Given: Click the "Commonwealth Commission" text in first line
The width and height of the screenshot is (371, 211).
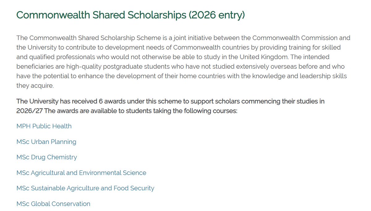Looking at the screenshot, I should pos(301,38).
